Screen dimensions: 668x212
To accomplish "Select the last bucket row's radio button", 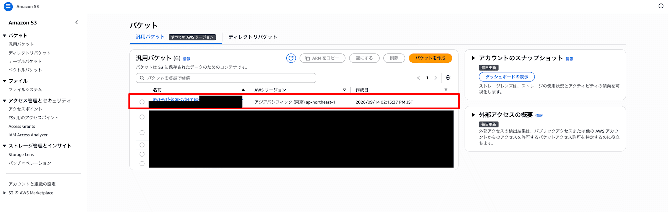I will click(x=142, y=164).
